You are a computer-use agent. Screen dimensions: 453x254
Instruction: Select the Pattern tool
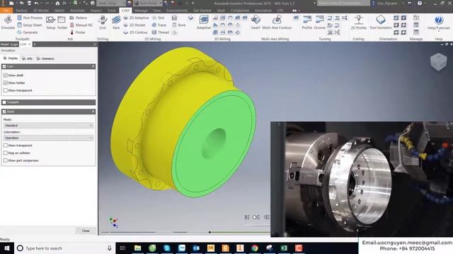coord(79,18)
